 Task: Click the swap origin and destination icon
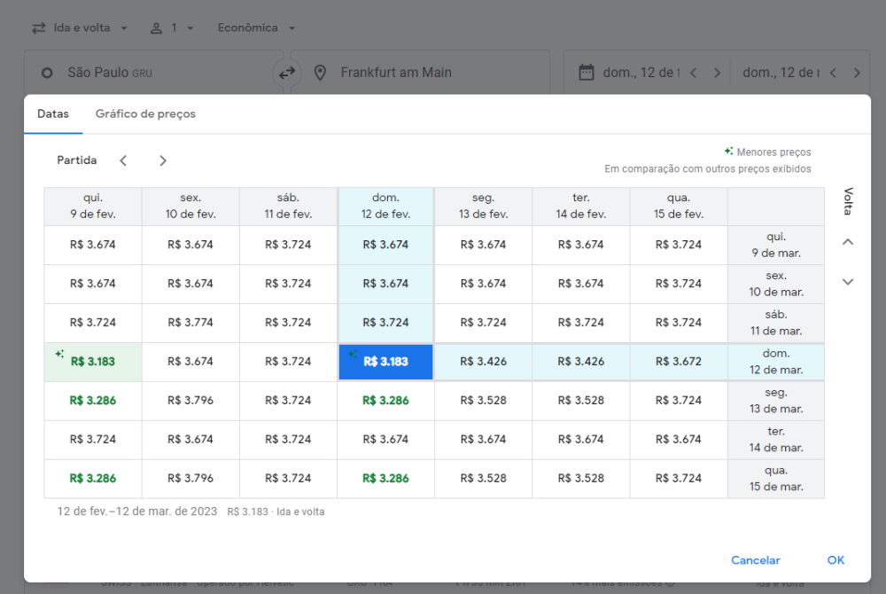(286, 73)
